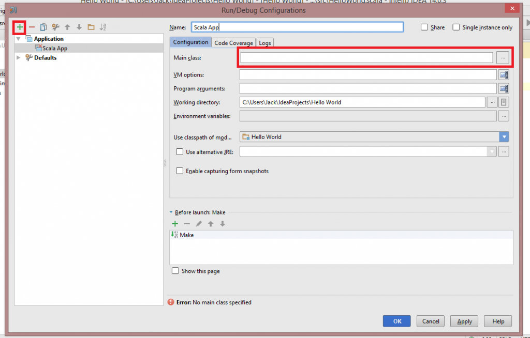
Task: Toggle the Single instance only checkbox
Action: [x=456, y=27]
